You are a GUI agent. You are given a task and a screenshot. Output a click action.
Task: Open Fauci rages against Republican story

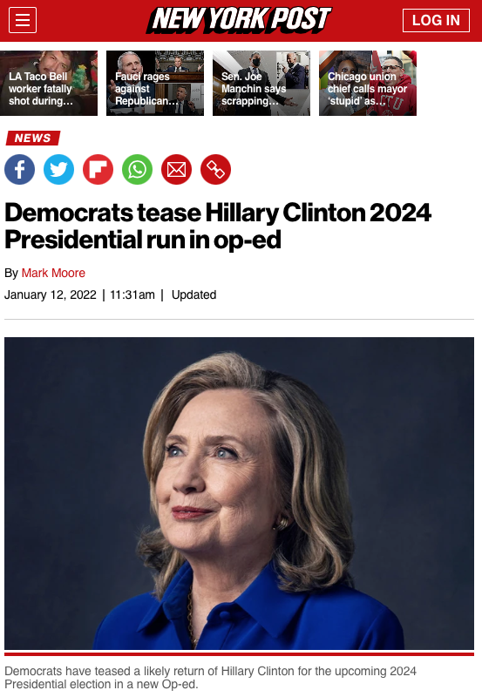155,83
